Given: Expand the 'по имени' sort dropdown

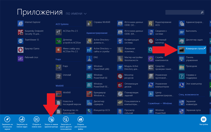Looking at the screenshot, I should pyautogui.click(x=76, y=14).
